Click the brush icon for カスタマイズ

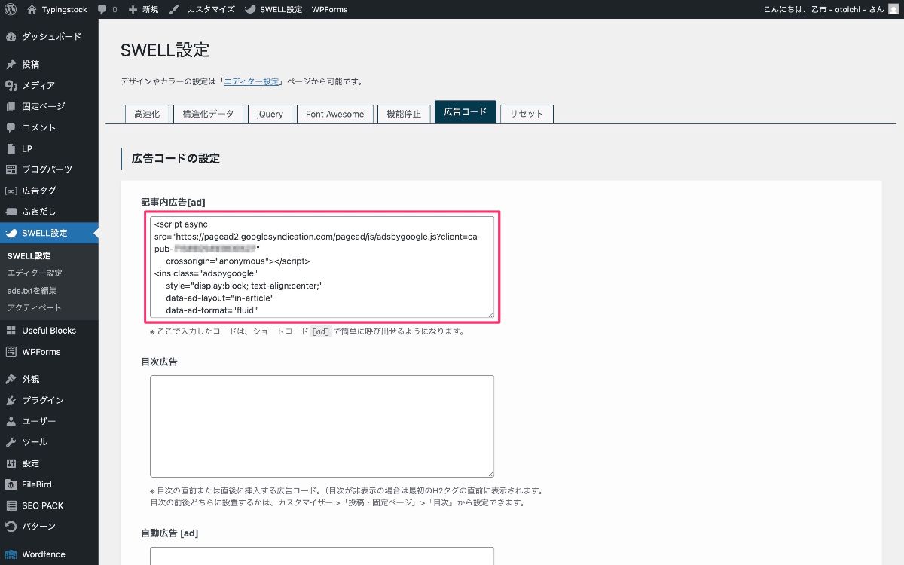tap(174, 10)
